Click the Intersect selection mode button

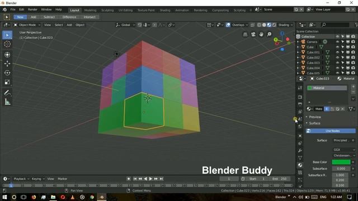[89, 17]
